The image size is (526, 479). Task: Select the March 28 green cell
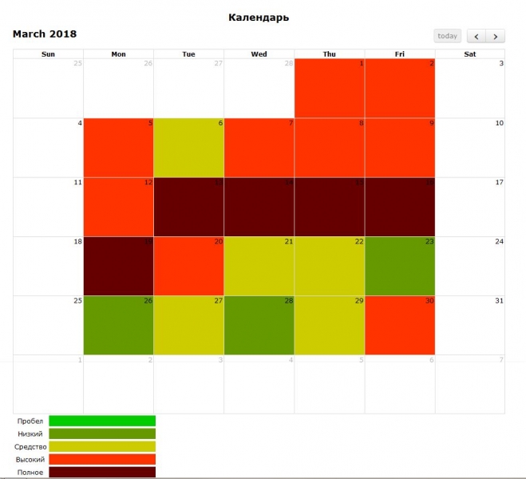click(x=259, y=325)
